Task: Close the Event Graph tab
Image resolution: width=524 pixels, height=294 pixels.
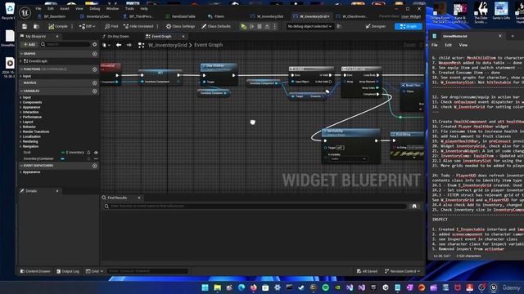Action: pyautogui.click(x=183, y=36)
